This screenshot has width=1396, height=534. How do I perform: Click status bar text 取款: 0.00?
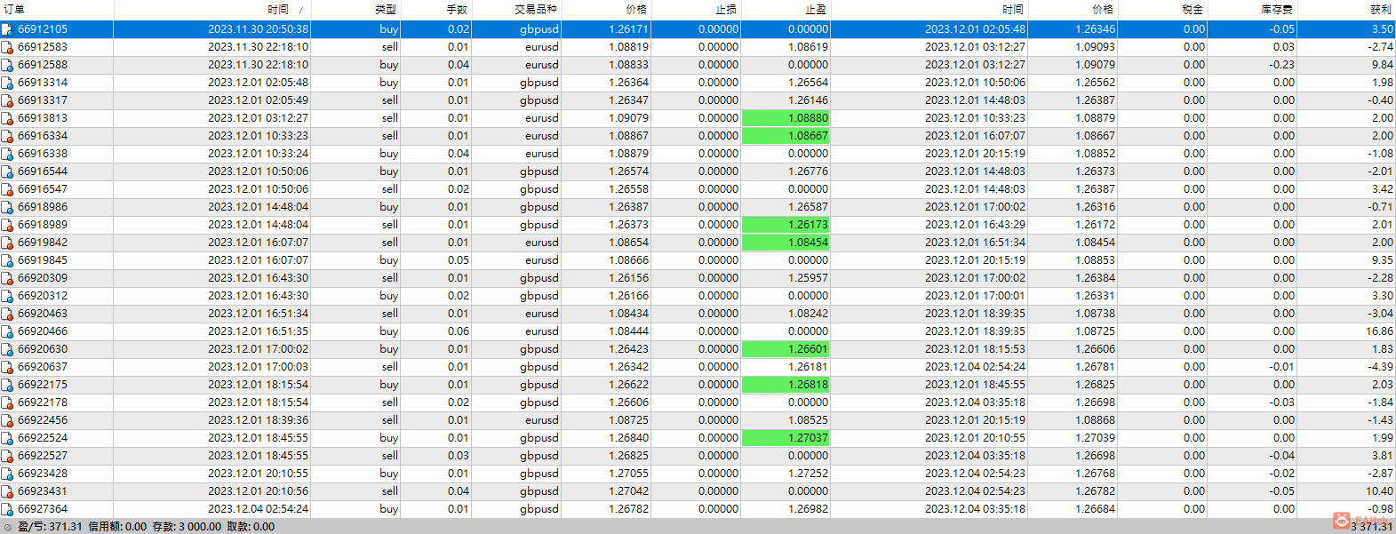(251, 527)
